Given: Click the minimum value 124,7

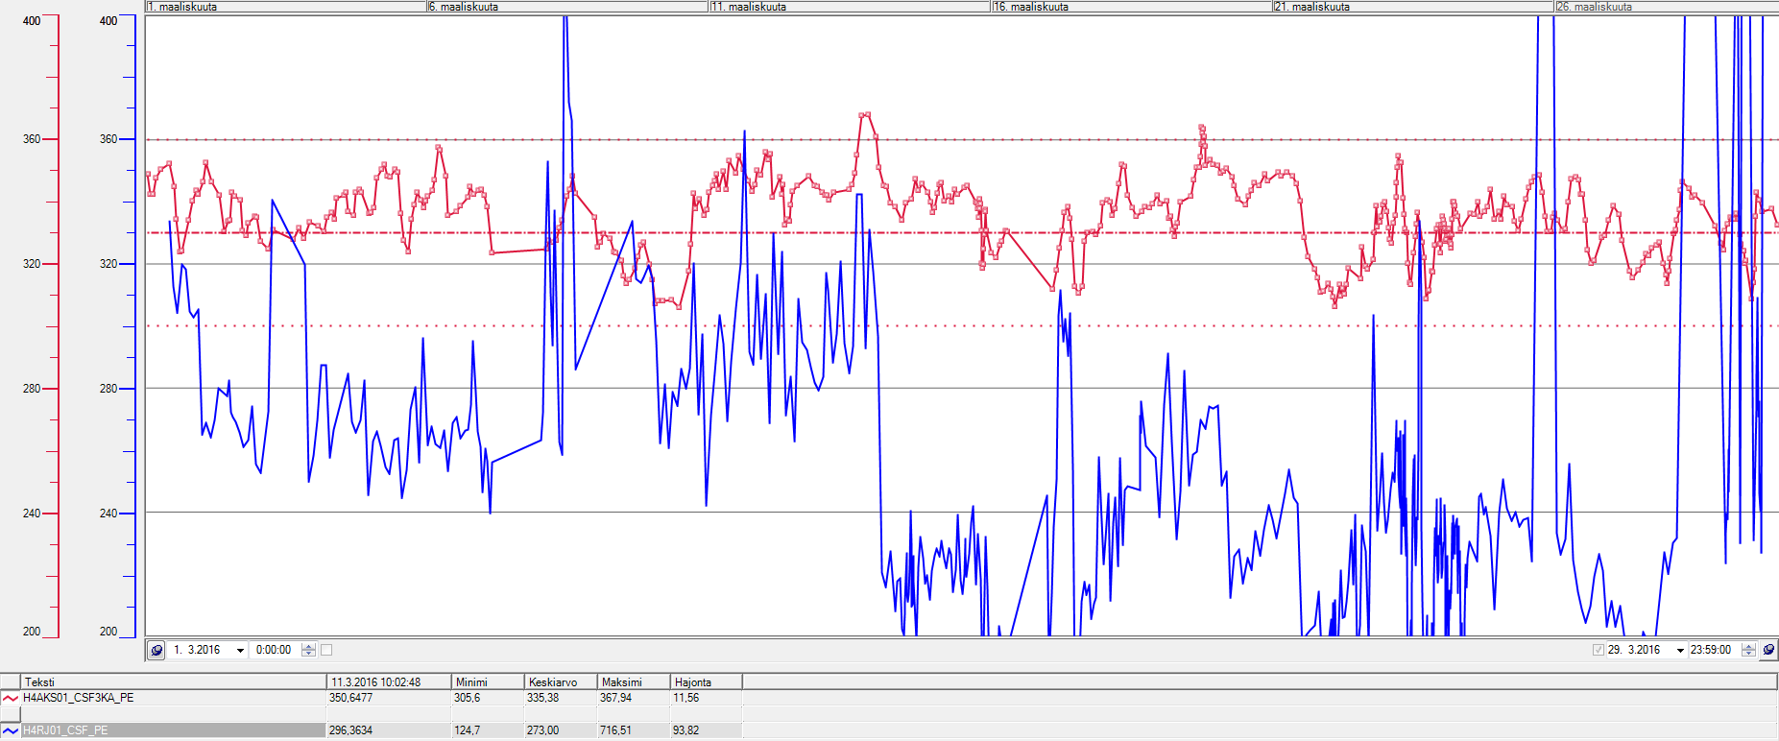Looking at the screenshot, I should coord(467,730).
